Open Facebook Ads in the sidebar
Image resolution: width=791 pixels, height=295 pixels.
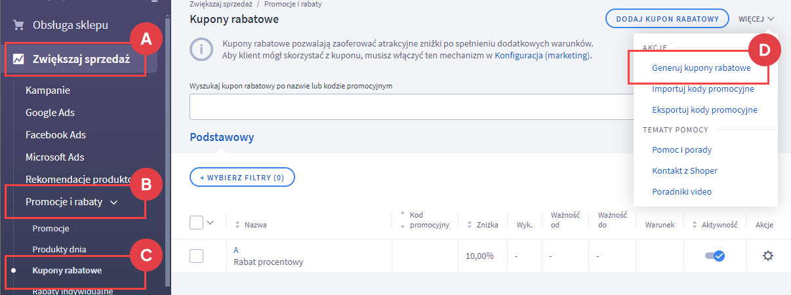[56, 135]
